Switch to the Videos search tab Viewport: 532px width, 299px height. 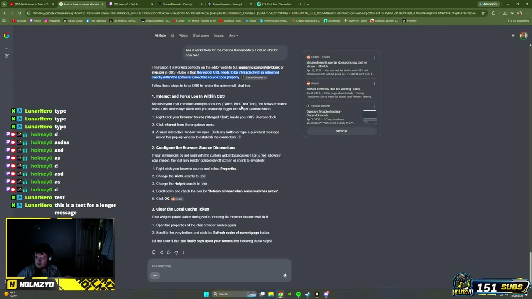[183, 35]
